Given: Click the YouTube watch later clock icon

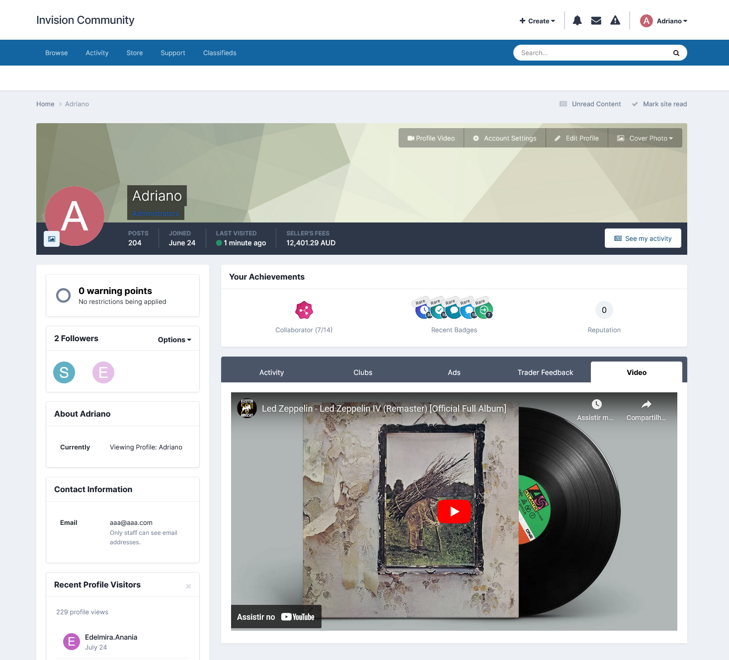Looking at the screenshot, I should coord(596,405).
